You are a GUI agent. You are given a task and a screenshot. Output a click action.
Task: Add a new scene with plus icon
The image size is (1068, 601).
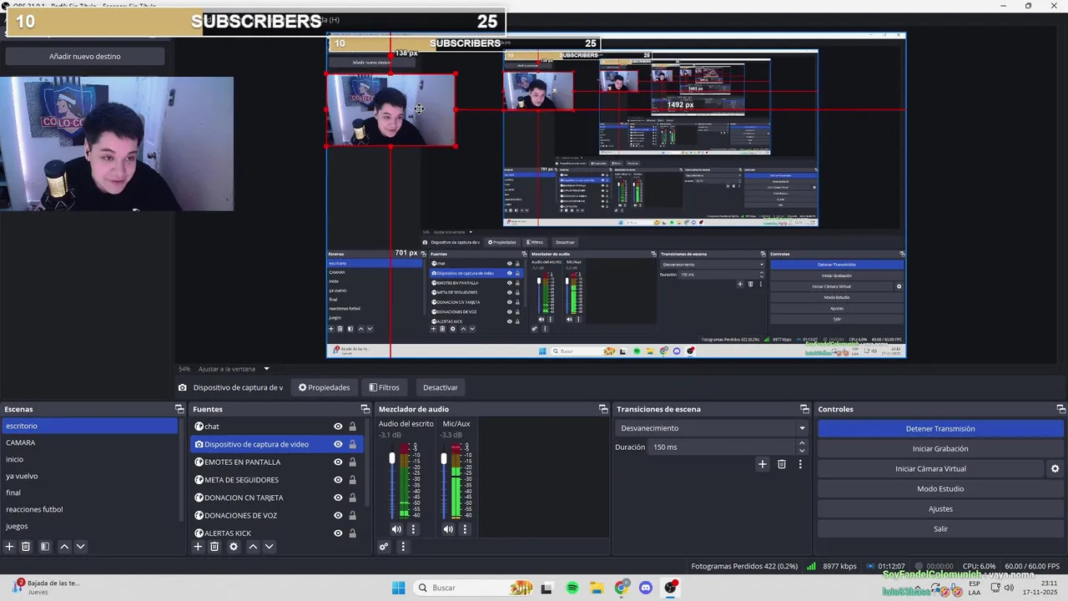click(x=9, y=547)
